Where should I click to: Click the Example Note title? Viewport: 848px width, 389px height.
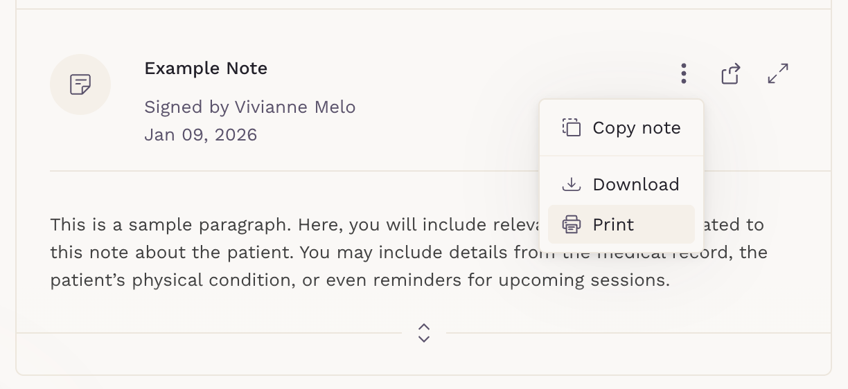[x=206, y=69]
